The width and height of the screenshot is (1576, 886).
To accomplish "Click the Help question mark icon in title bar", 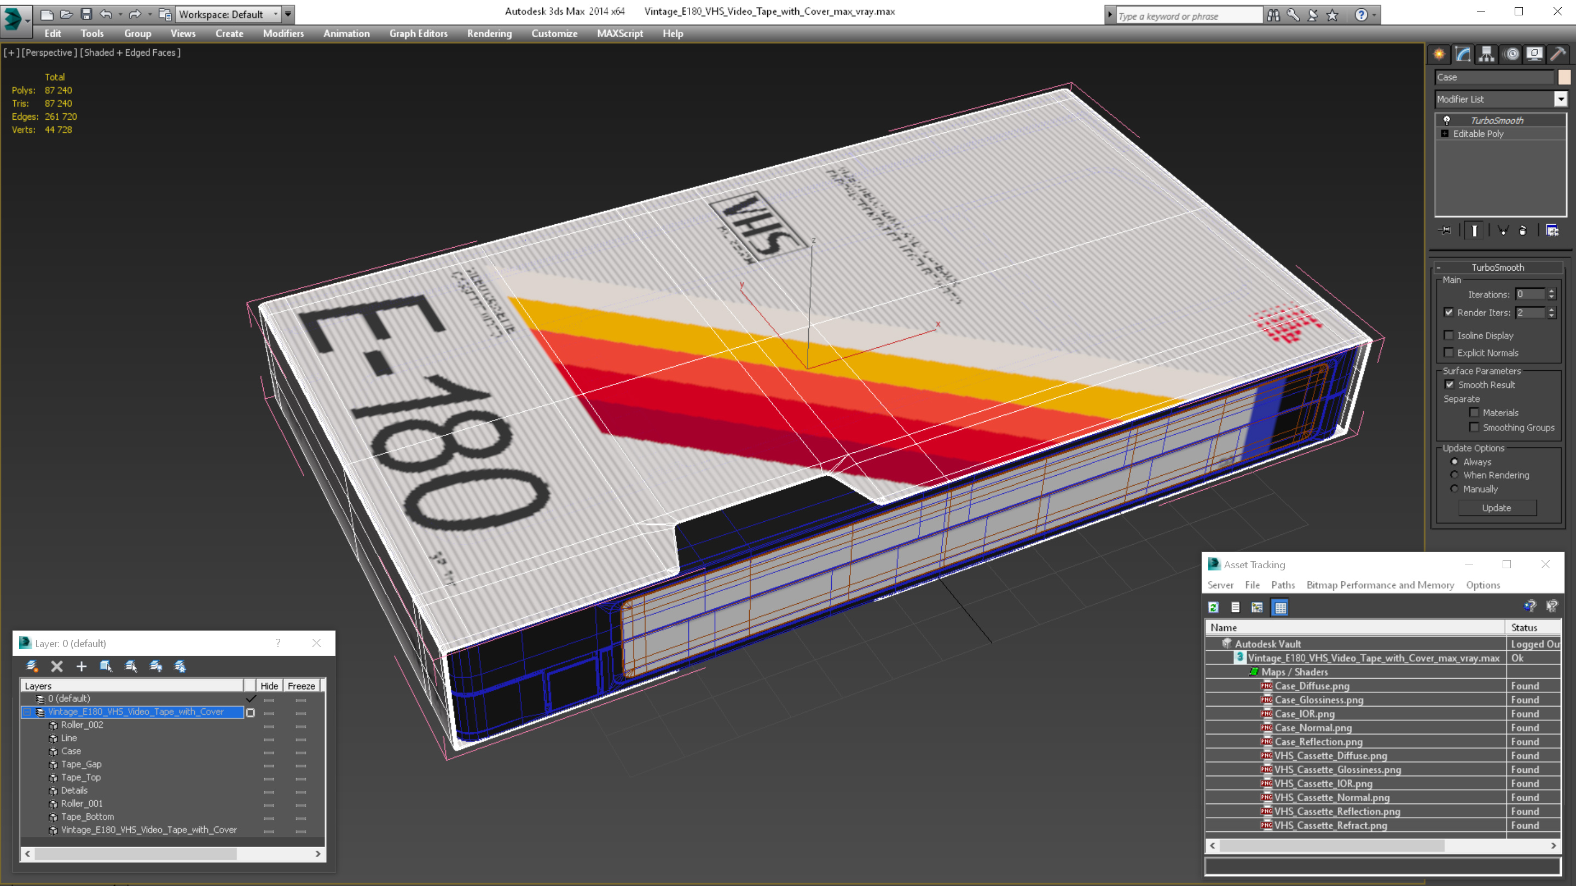I will (1361, 15).
